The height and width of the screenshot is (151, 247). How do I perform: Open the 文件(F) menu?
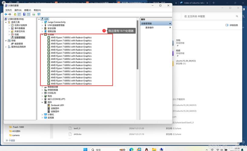click(8, 10)
